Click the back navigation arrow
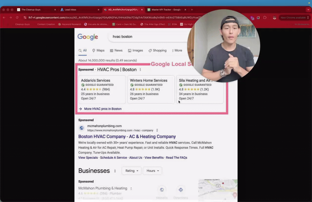The width and height of the screenshot is (312, 202). coord(5,18)
